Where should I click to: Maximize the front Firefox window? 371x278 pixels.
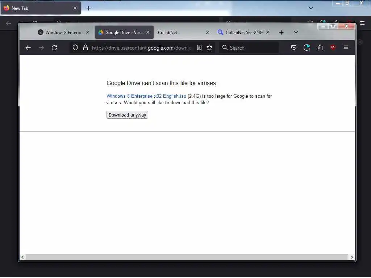click(333, 26)
